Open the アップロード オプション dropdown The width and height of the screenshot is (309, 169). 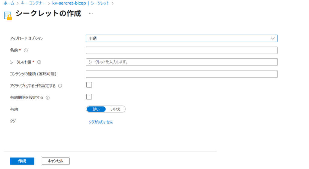click(181, 38)
